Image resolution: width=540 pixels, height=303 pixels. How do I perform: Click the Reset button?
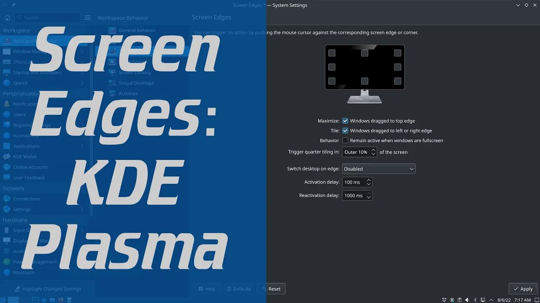click(x=271, y=289)
